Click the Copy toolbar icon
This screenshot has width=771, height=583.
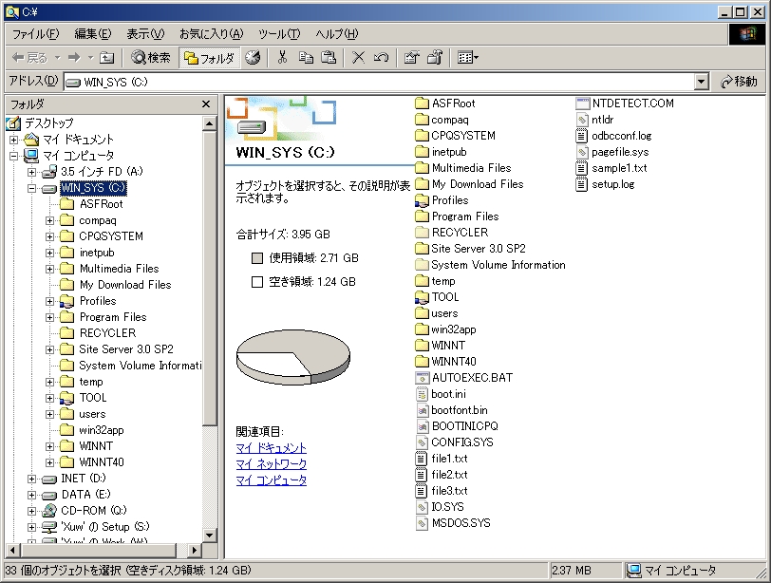[306, 58]
